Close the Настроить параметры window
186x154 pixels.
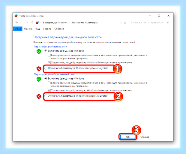(x=168, y=16)
